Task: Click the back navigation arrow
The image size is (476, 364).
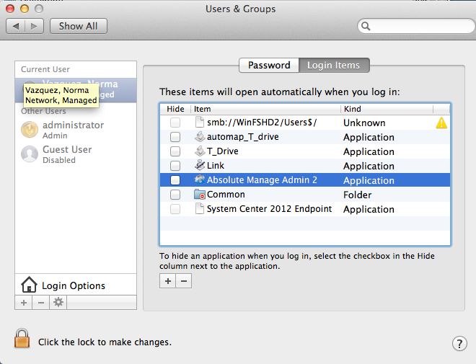Action: pyautogui.click(x=16, y=27)
